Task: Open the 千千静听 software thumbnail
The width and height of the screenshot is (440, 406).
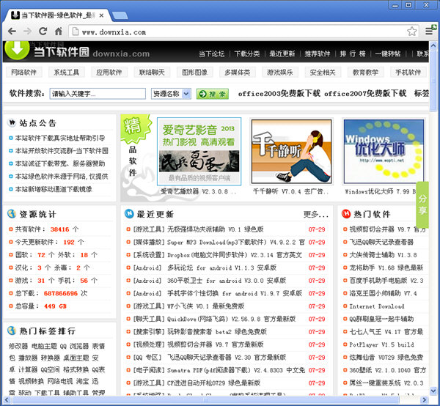Action: pos(282,150)
